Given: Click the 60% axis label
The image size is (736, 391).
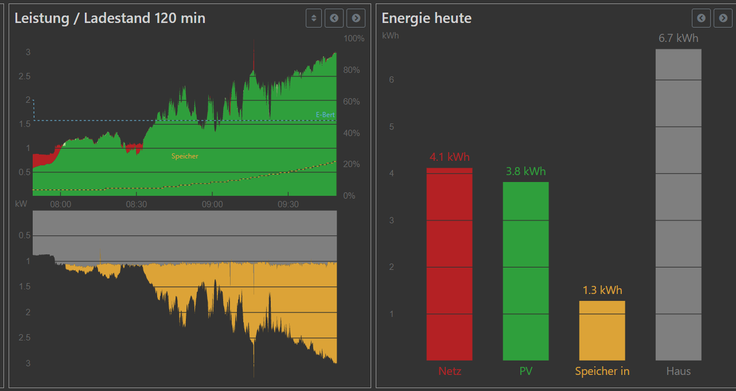Looking at the screenshot, I should (x=352, y=102).
